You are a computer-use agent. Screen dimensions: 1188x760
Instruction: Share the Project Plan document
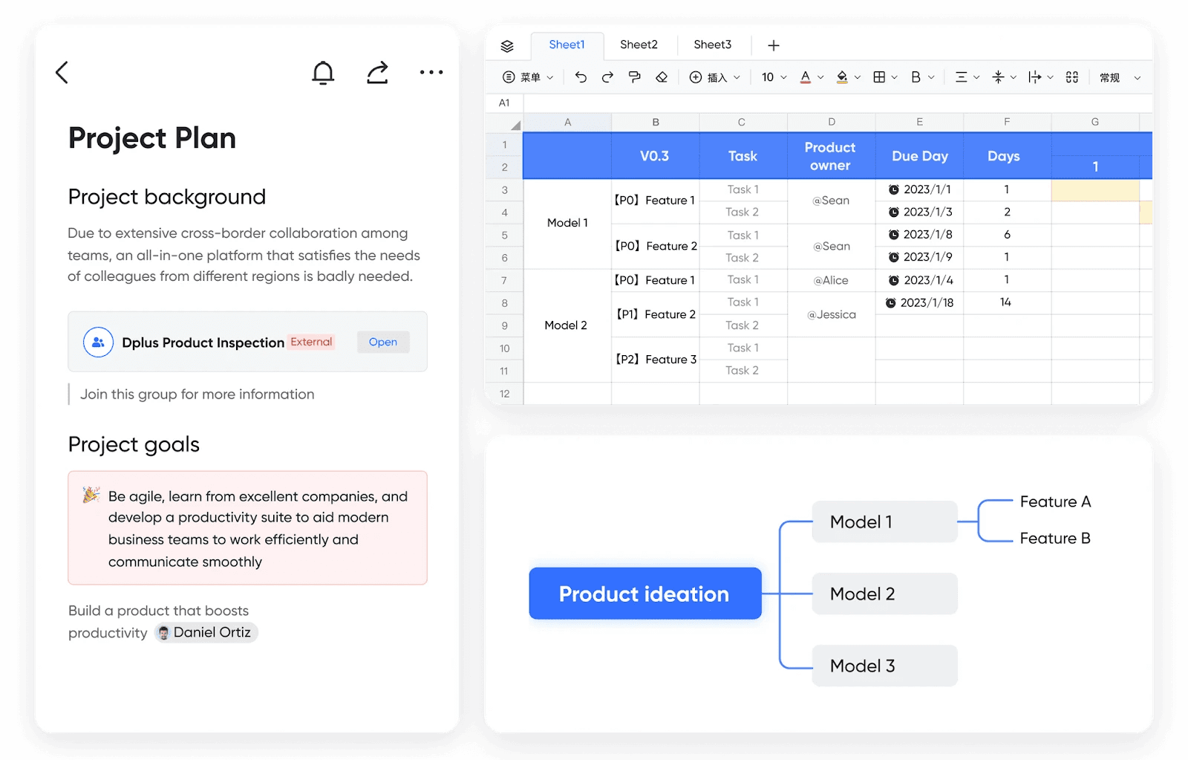click(x=377, y=72)
